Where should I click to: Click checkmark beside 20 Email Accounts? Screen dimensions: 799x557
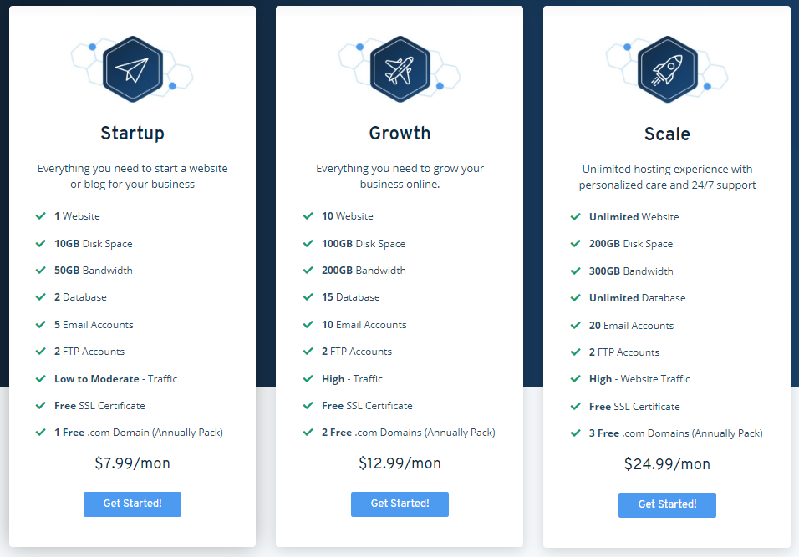575,326
